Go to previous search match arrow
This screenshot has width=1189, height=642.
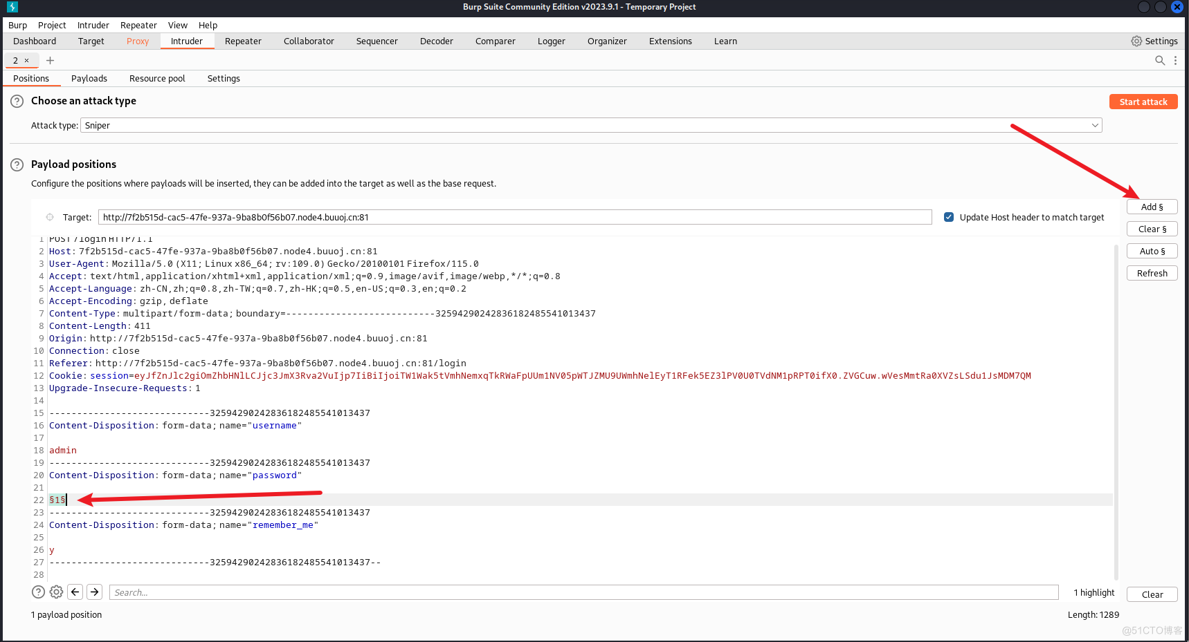(x=75, y=592)
